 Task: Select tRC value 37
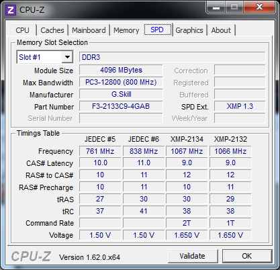pos(100,211)
